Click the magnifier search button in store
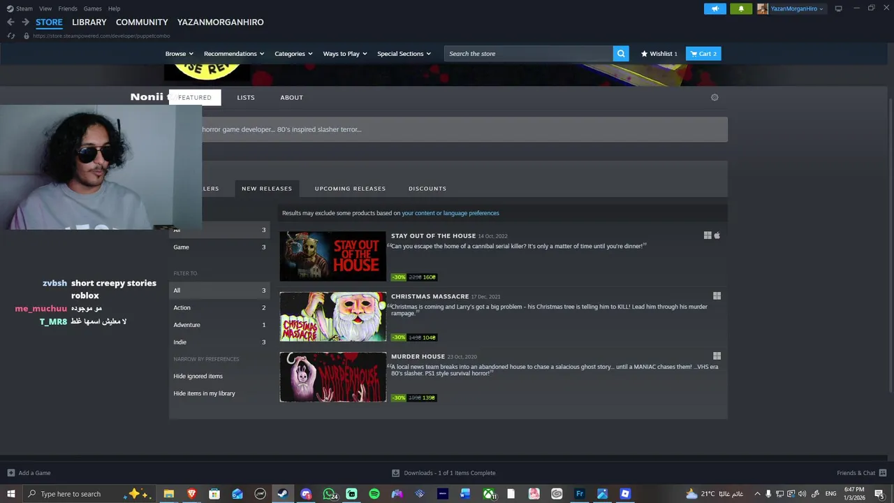Viewport: 894px width, 503px height. pos(620,54)
